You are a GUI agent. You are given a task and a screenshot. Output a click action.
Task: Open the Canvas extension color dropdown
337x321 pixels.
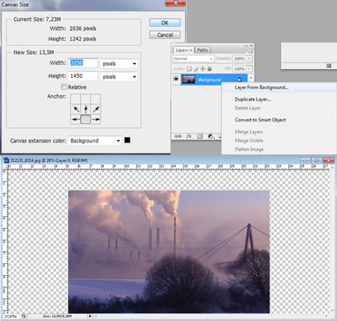[94, 141]
